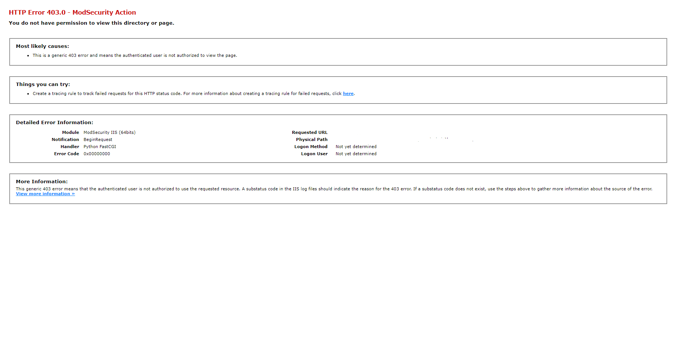The width and height of the screenshot is (686, 350).
Task: Click the 'Python FastCGI' handler value
Action: (100, 147)
